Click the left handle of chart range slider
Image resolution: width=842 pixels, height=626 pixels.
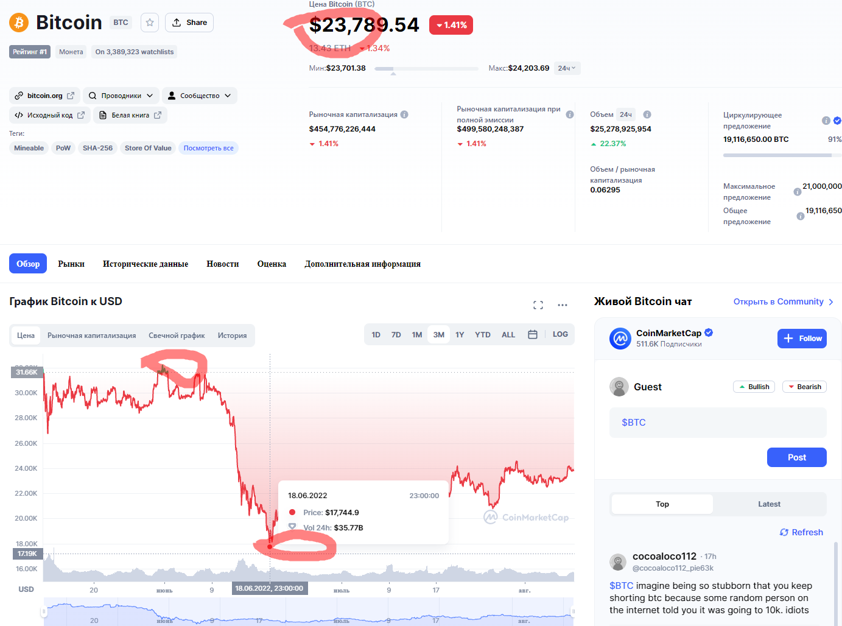44,611
